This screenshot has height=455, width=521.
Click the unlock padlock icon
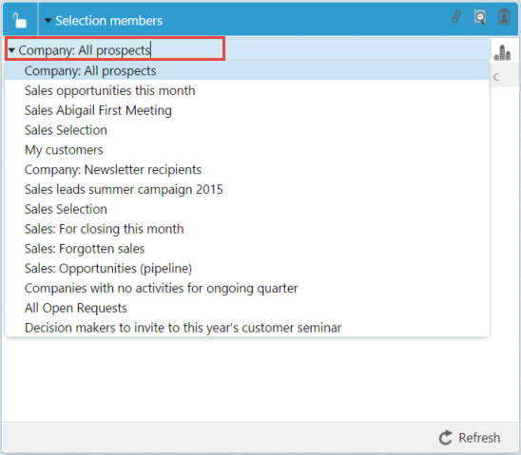[x=19, y=21]
